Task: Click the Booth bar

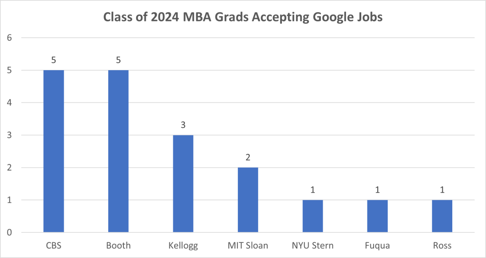Action: [x=118, y=151]
